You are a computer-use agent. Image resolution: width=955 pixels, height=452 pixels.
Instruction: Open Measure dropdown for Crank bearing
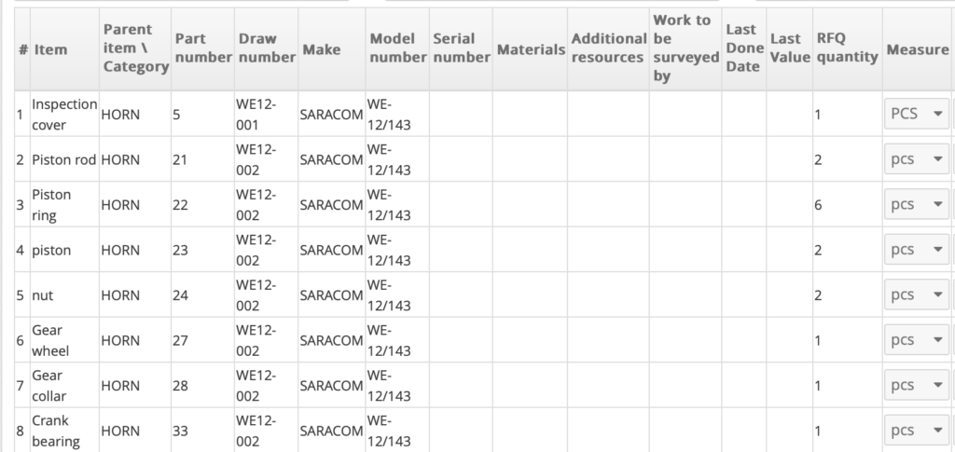tap(916, 431)
